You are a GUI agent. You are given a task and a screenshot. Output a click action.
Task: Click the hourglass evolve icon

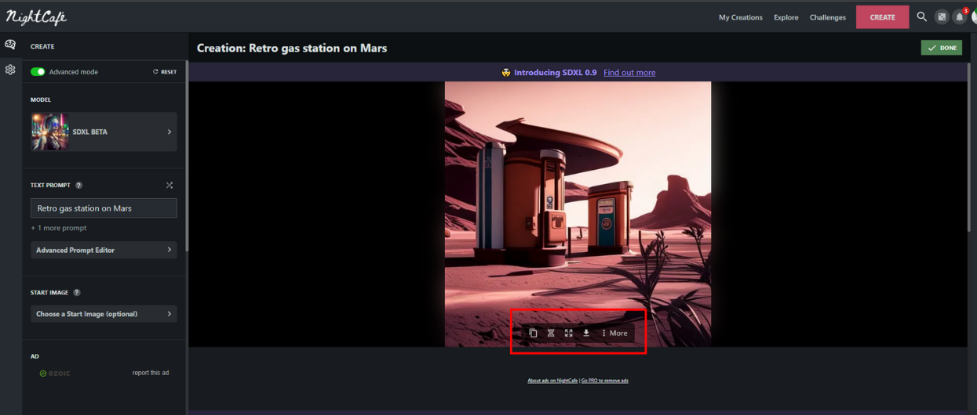(551, 333)
